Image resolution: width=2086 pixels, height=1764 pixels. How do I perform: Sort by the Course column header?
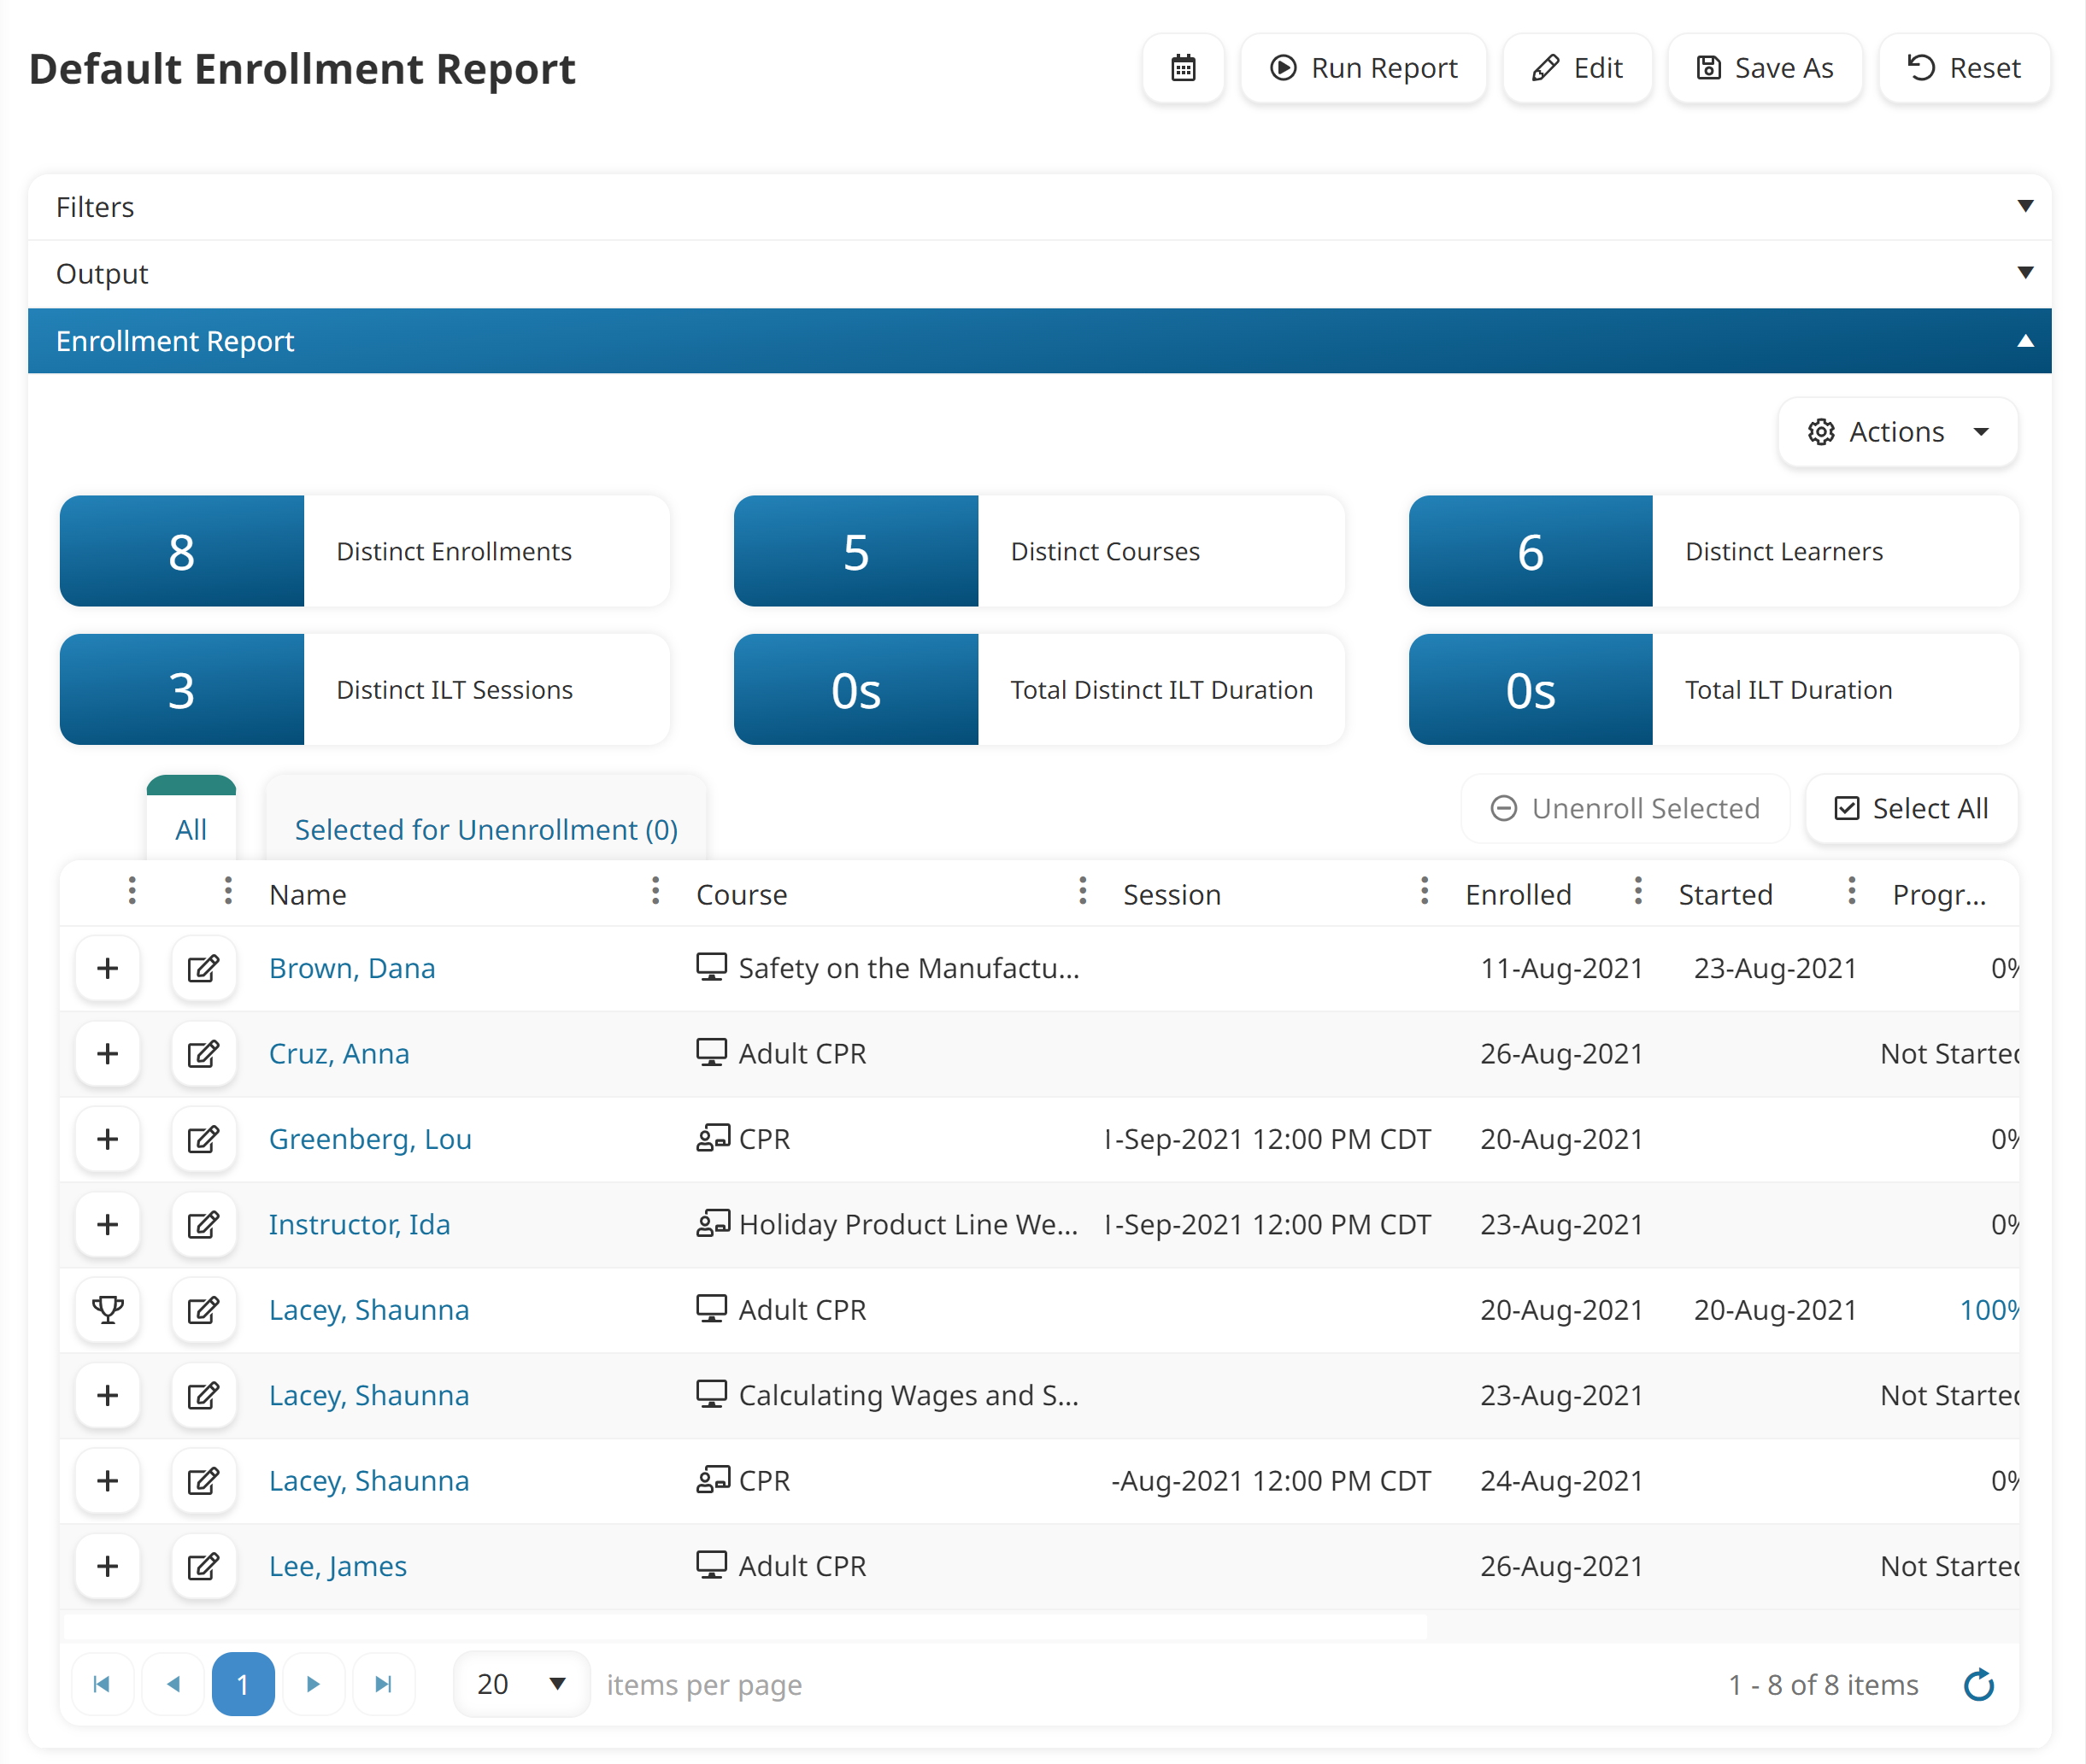[x=742, y=894]
